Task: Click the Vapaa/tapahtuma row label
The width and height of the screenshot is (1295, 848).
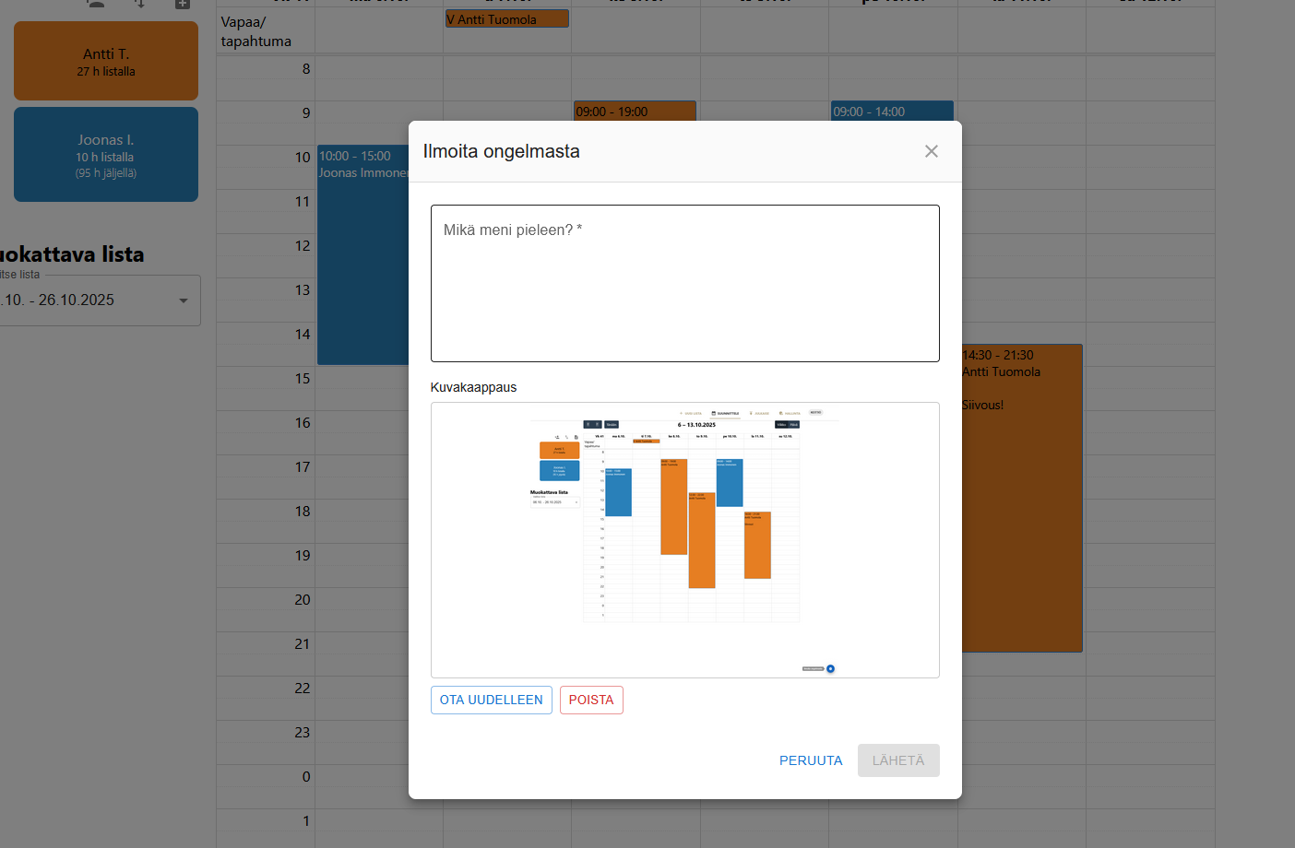Action: 256,32
